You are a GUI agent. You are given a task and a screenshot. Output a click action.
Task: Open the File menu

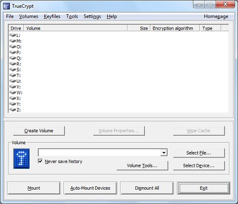(10, 16)
